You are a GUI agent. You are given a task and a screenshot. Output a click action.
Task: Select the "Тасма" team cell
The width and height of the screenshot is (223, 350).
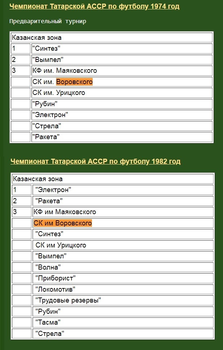tap(47, 322)
